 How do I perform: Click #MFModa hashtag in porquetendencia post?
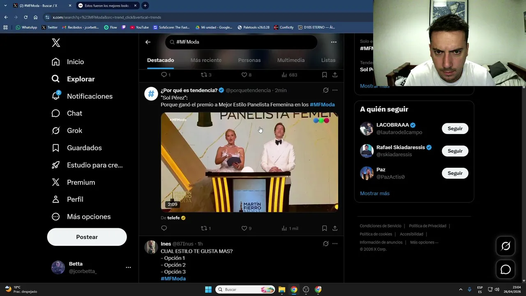[322, 104]
